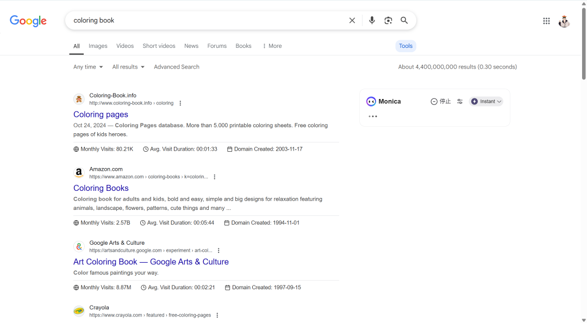Switch to Images tab
This screenshot has height=323, width=587.
(x=98, y=46)
